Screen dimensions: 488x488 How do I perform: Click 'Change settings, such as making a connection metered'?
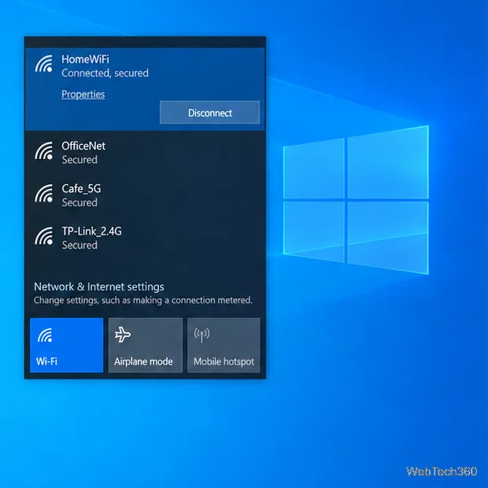(142, 301)
